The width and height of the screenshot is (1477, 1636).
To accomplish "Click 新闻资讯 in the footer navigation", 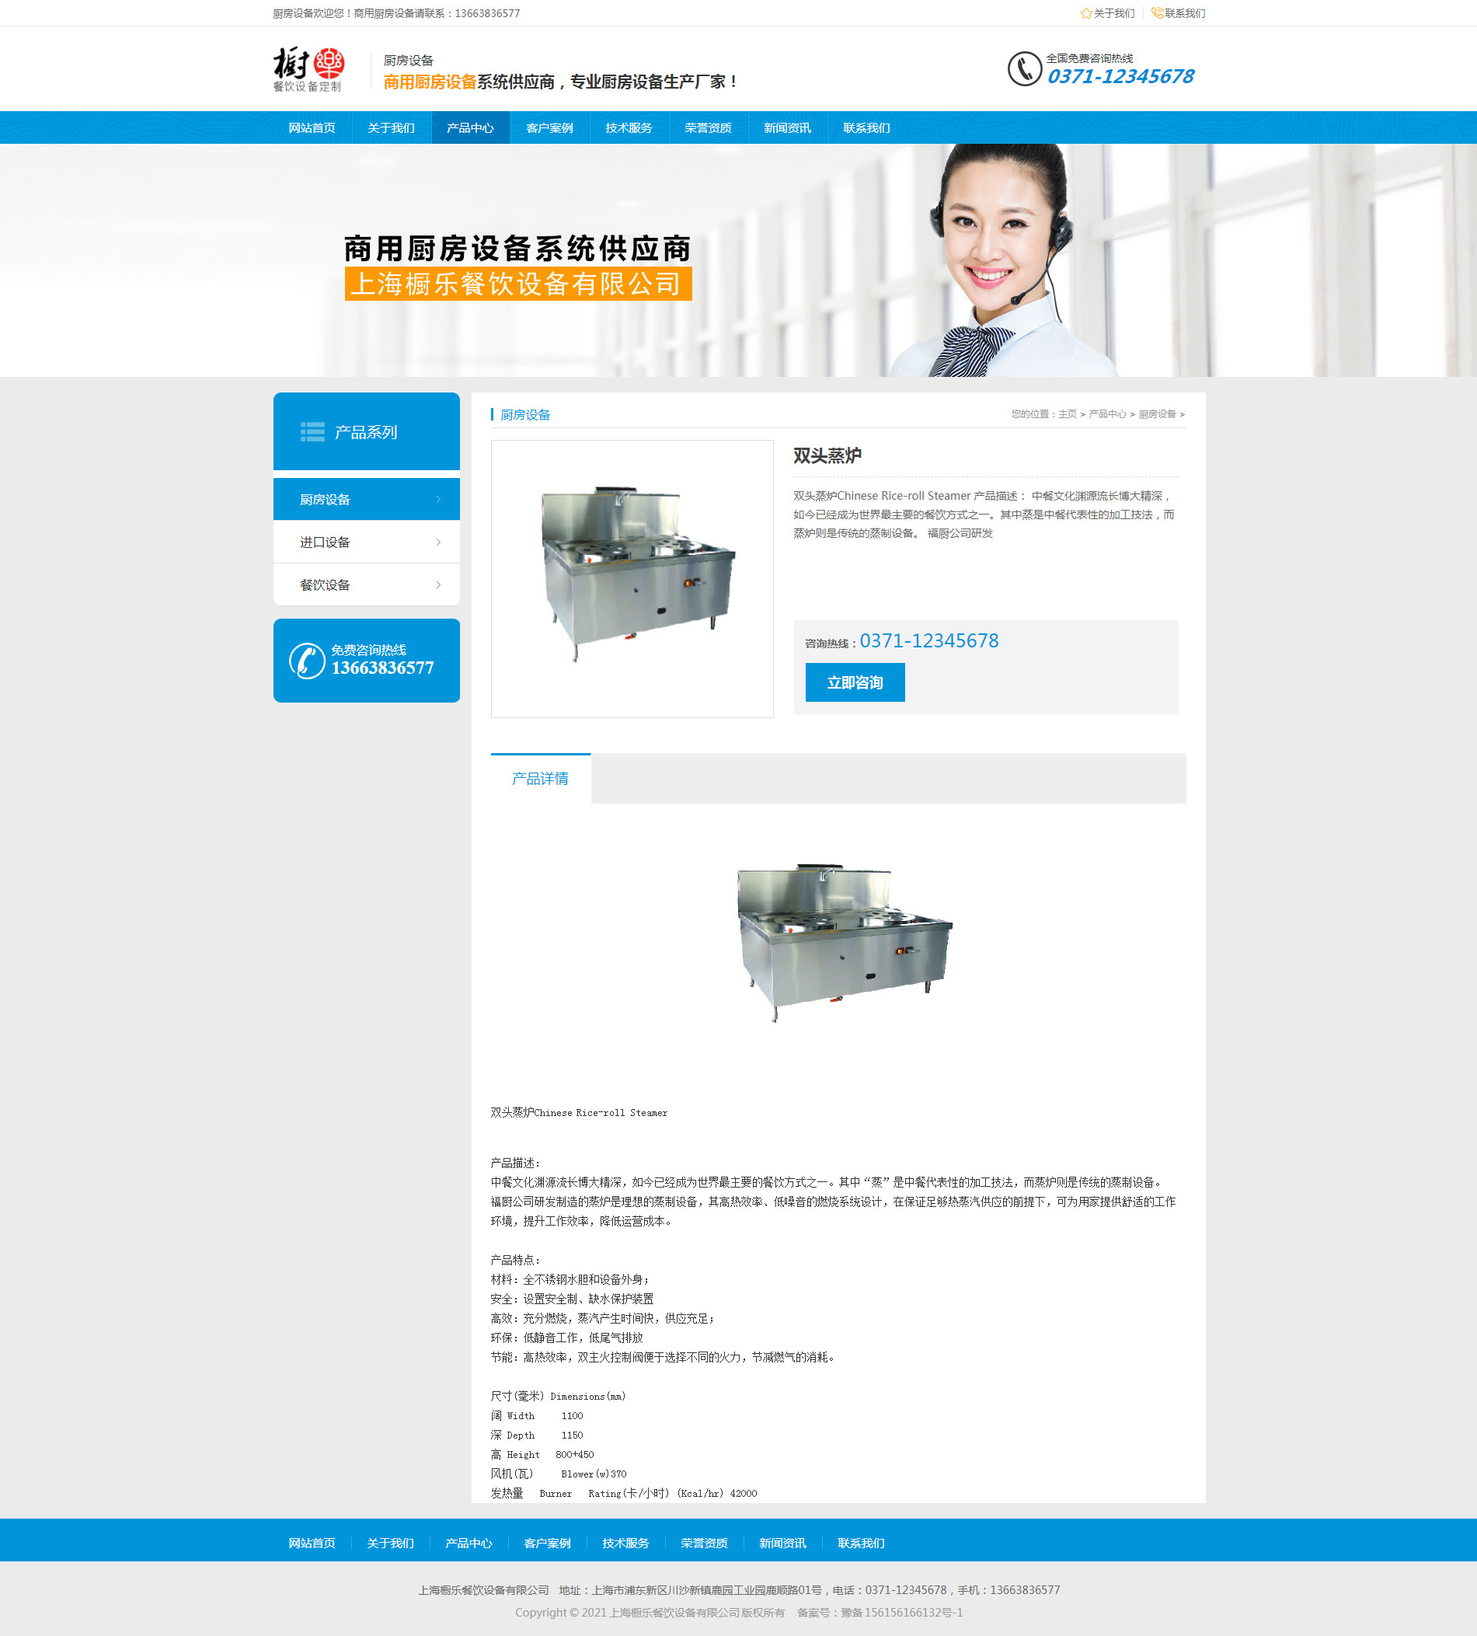I will (782, 1543).
